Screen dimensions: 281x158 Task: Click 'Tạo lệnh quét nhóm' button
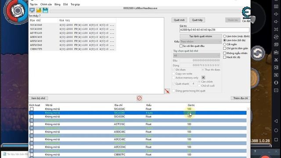click(x=201, y=36)
